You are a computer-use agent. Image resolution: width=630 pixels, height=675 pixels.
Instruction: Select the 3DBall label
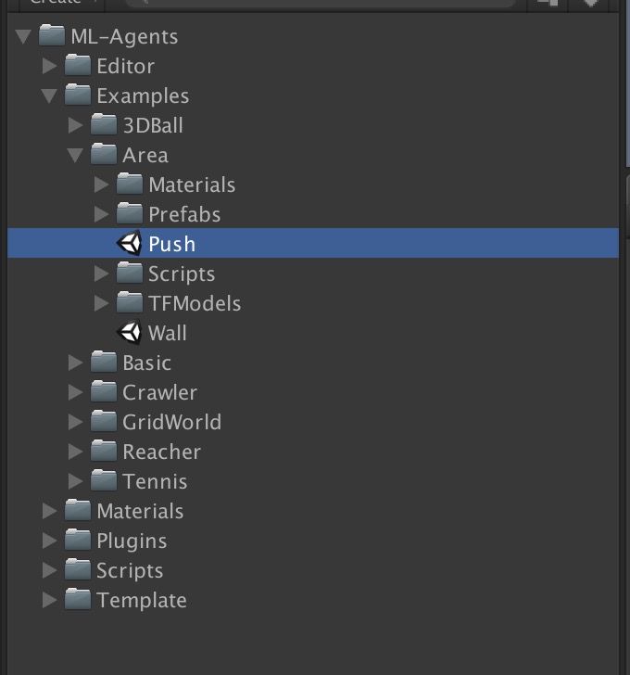(153, 126)
